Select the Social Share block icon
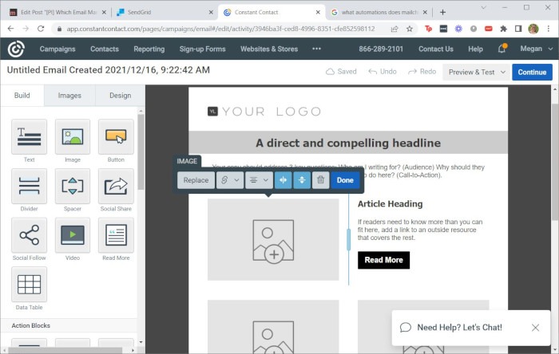Screen dimensions: 559x354 pyautogui.click(x=116, y=186)
